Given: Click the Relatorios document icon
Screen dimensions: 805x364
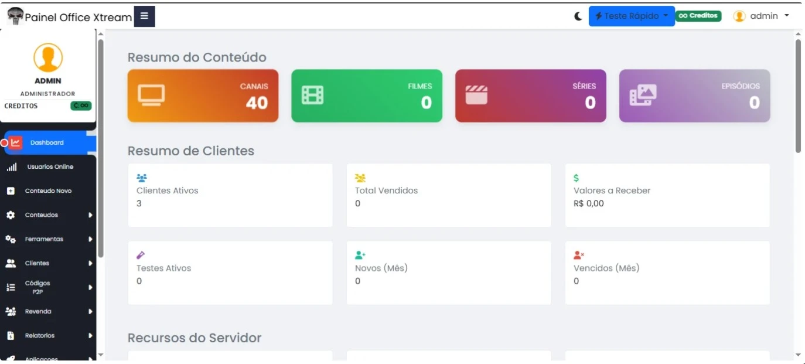Looking at the screenshot, I should pyautogui.click(x=11, y=336).
